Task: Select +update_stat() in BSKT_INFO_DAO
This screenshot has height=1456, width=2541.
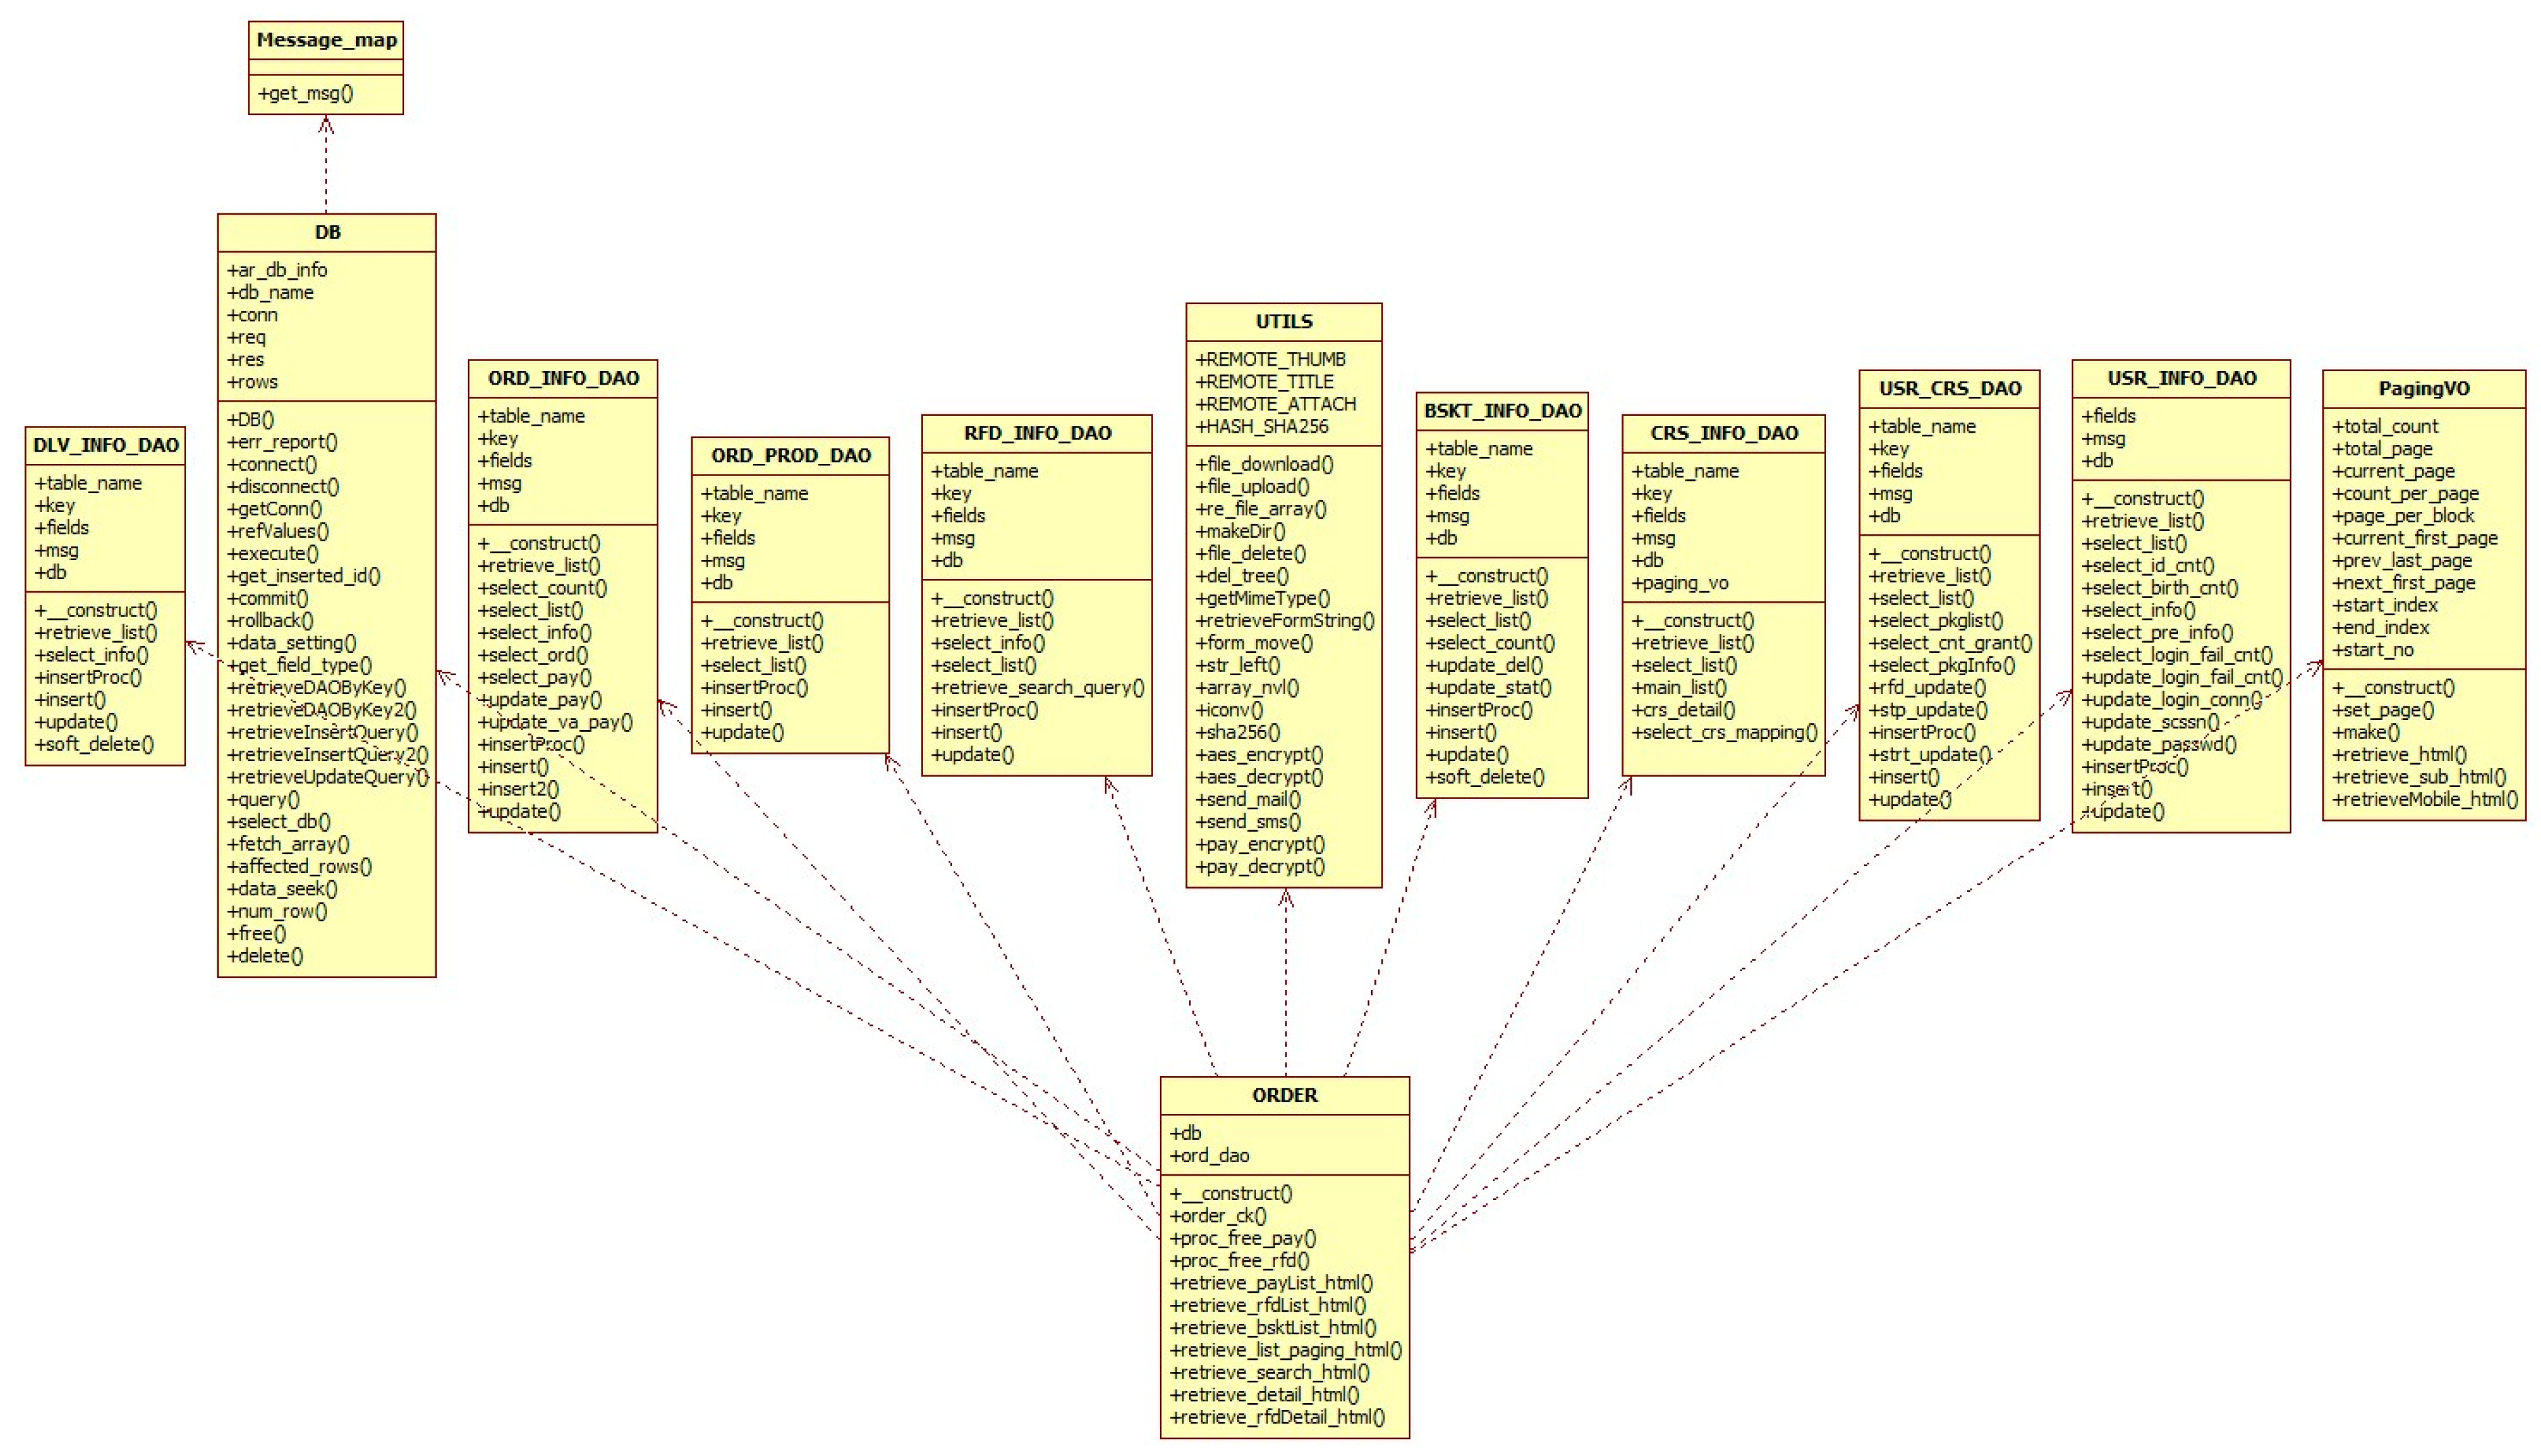Action: tap(1488, 688)
